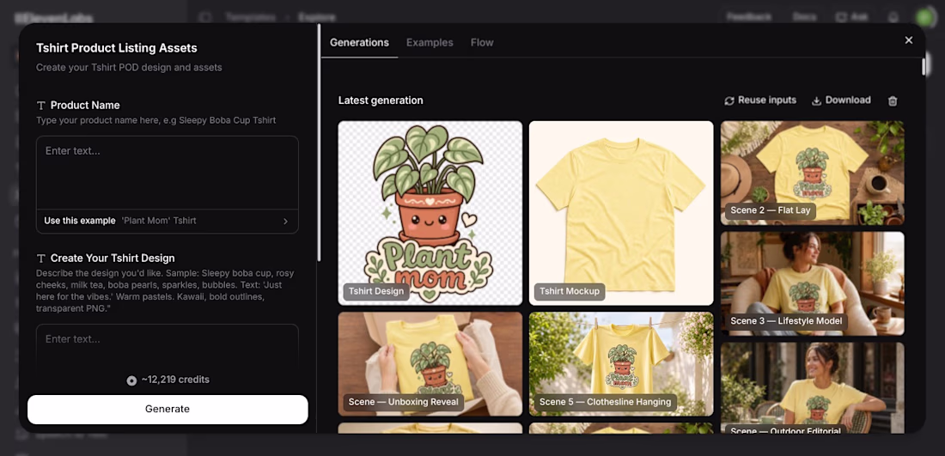Open the Tshirt Design thumbnail
The image size is (945, 456).
430,213
